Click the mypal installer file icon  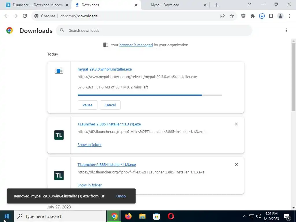59,71
